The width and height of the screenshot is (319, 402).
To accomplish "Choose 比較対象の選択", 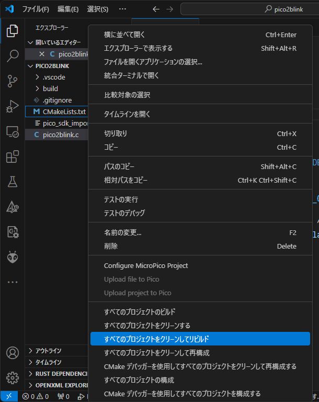I will 200,95.
